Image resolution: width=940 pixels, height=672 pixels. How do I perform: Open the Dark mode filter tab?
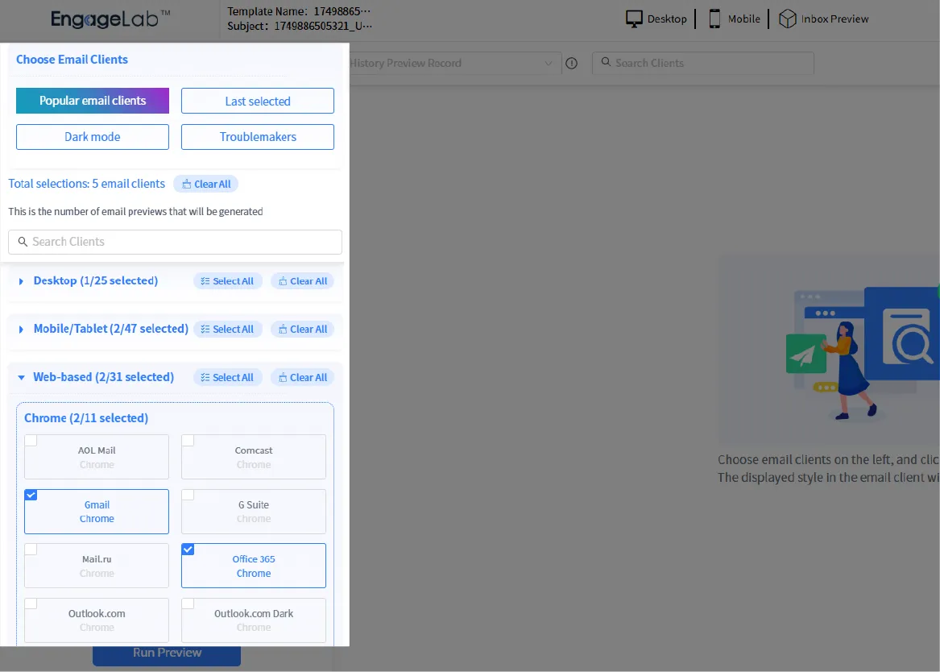92,136
